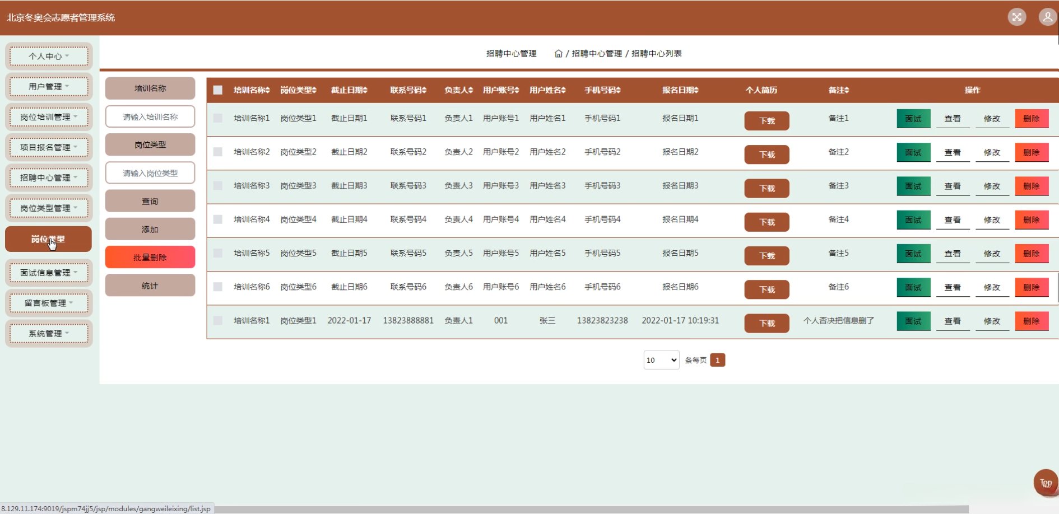Click the red 批量删除 button
The width and height of the screenshot is (1059, 514).
pos(150,257)
